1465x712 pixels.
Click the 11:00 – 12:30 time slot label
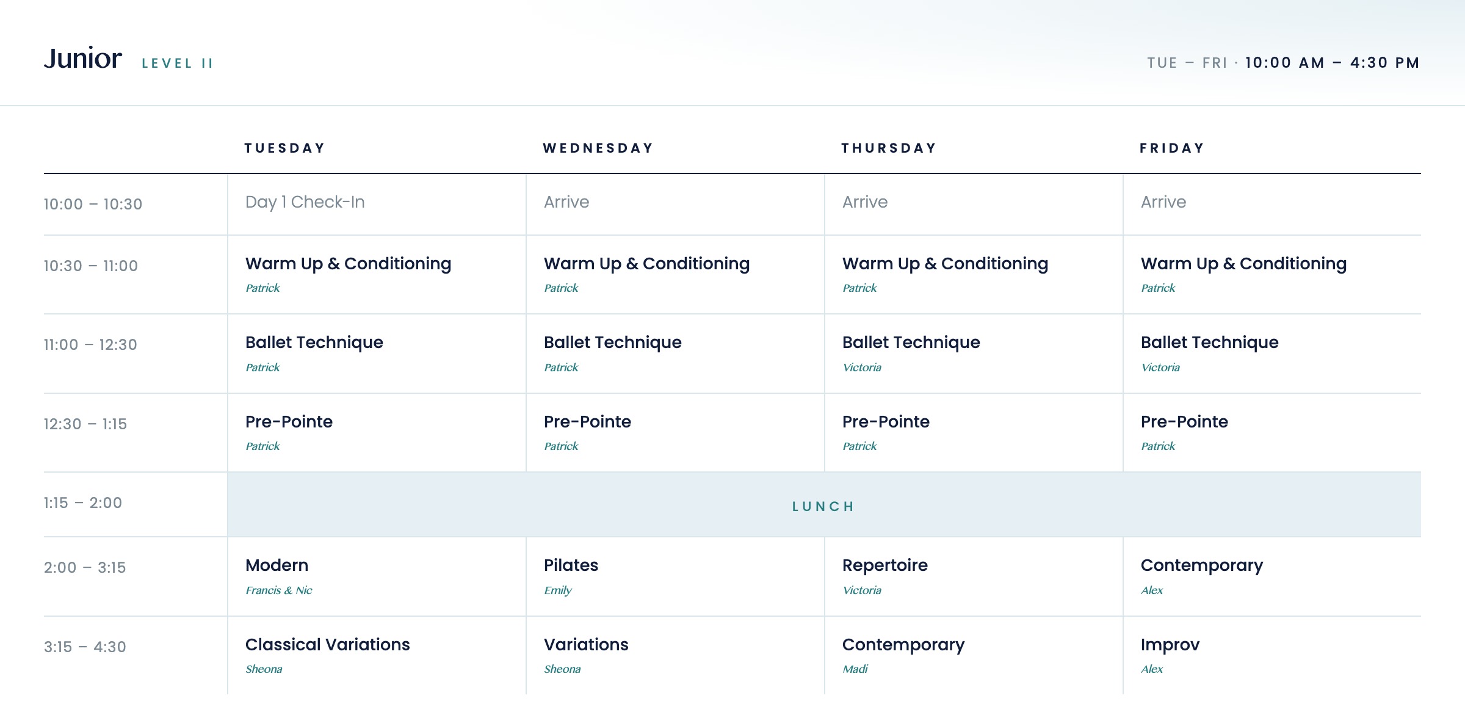point(90,345)
